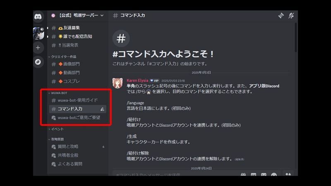
Task: Select the server avatar in the server list
Action: pos(38,33)
